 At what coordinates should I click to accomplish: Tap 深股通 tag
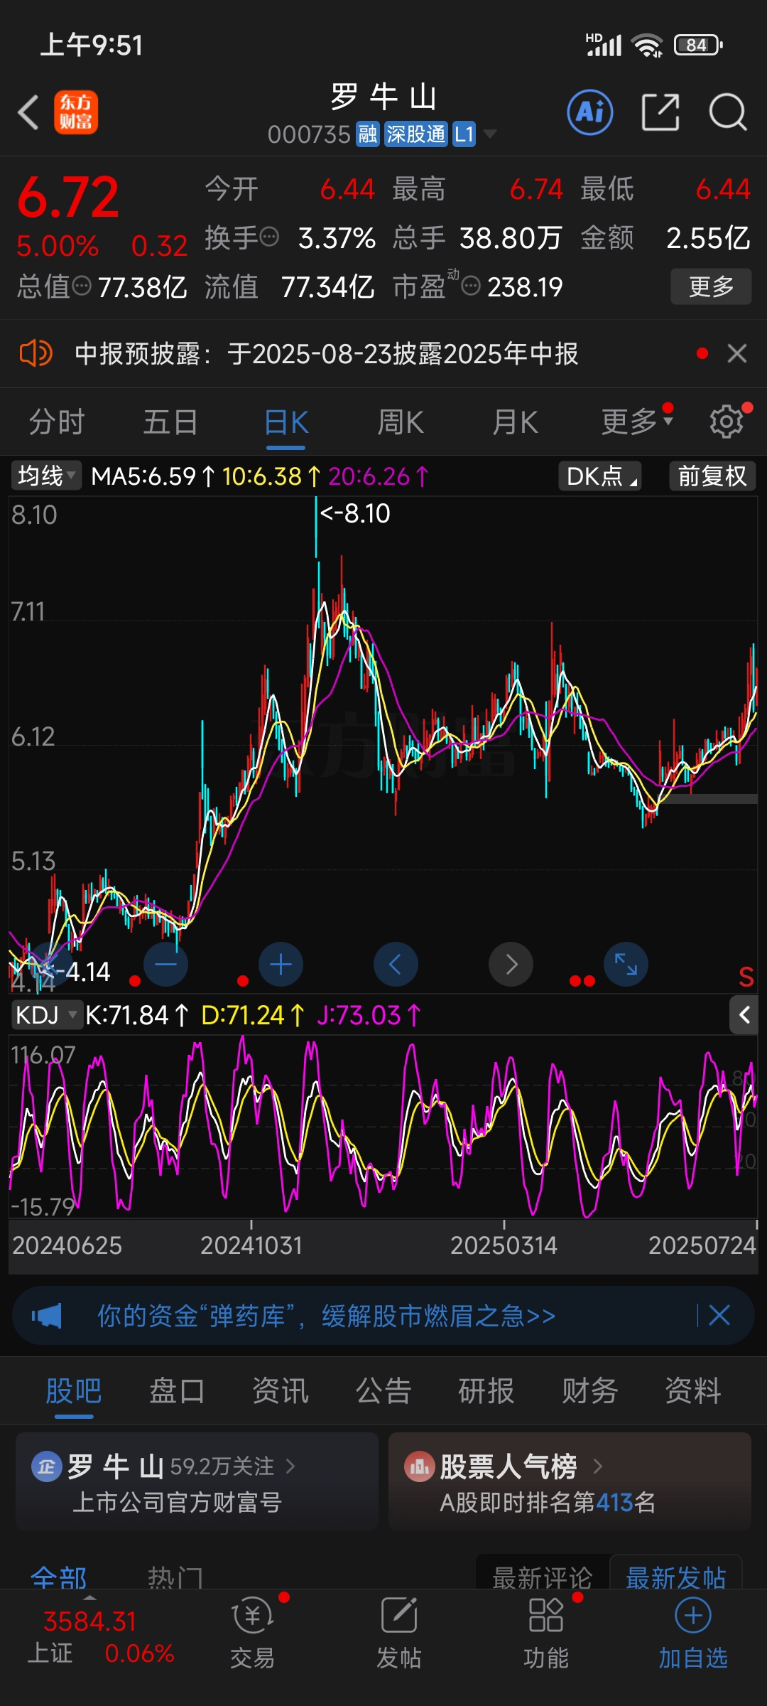pyautogui.click(x=416, y=134)
